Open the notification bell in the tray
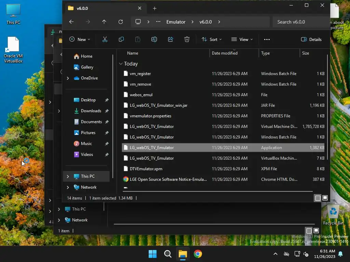The height and width of the screenshot is (262, 350). 341,254
